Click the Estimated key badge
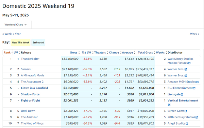204x128 pixels. coord(38,42)
